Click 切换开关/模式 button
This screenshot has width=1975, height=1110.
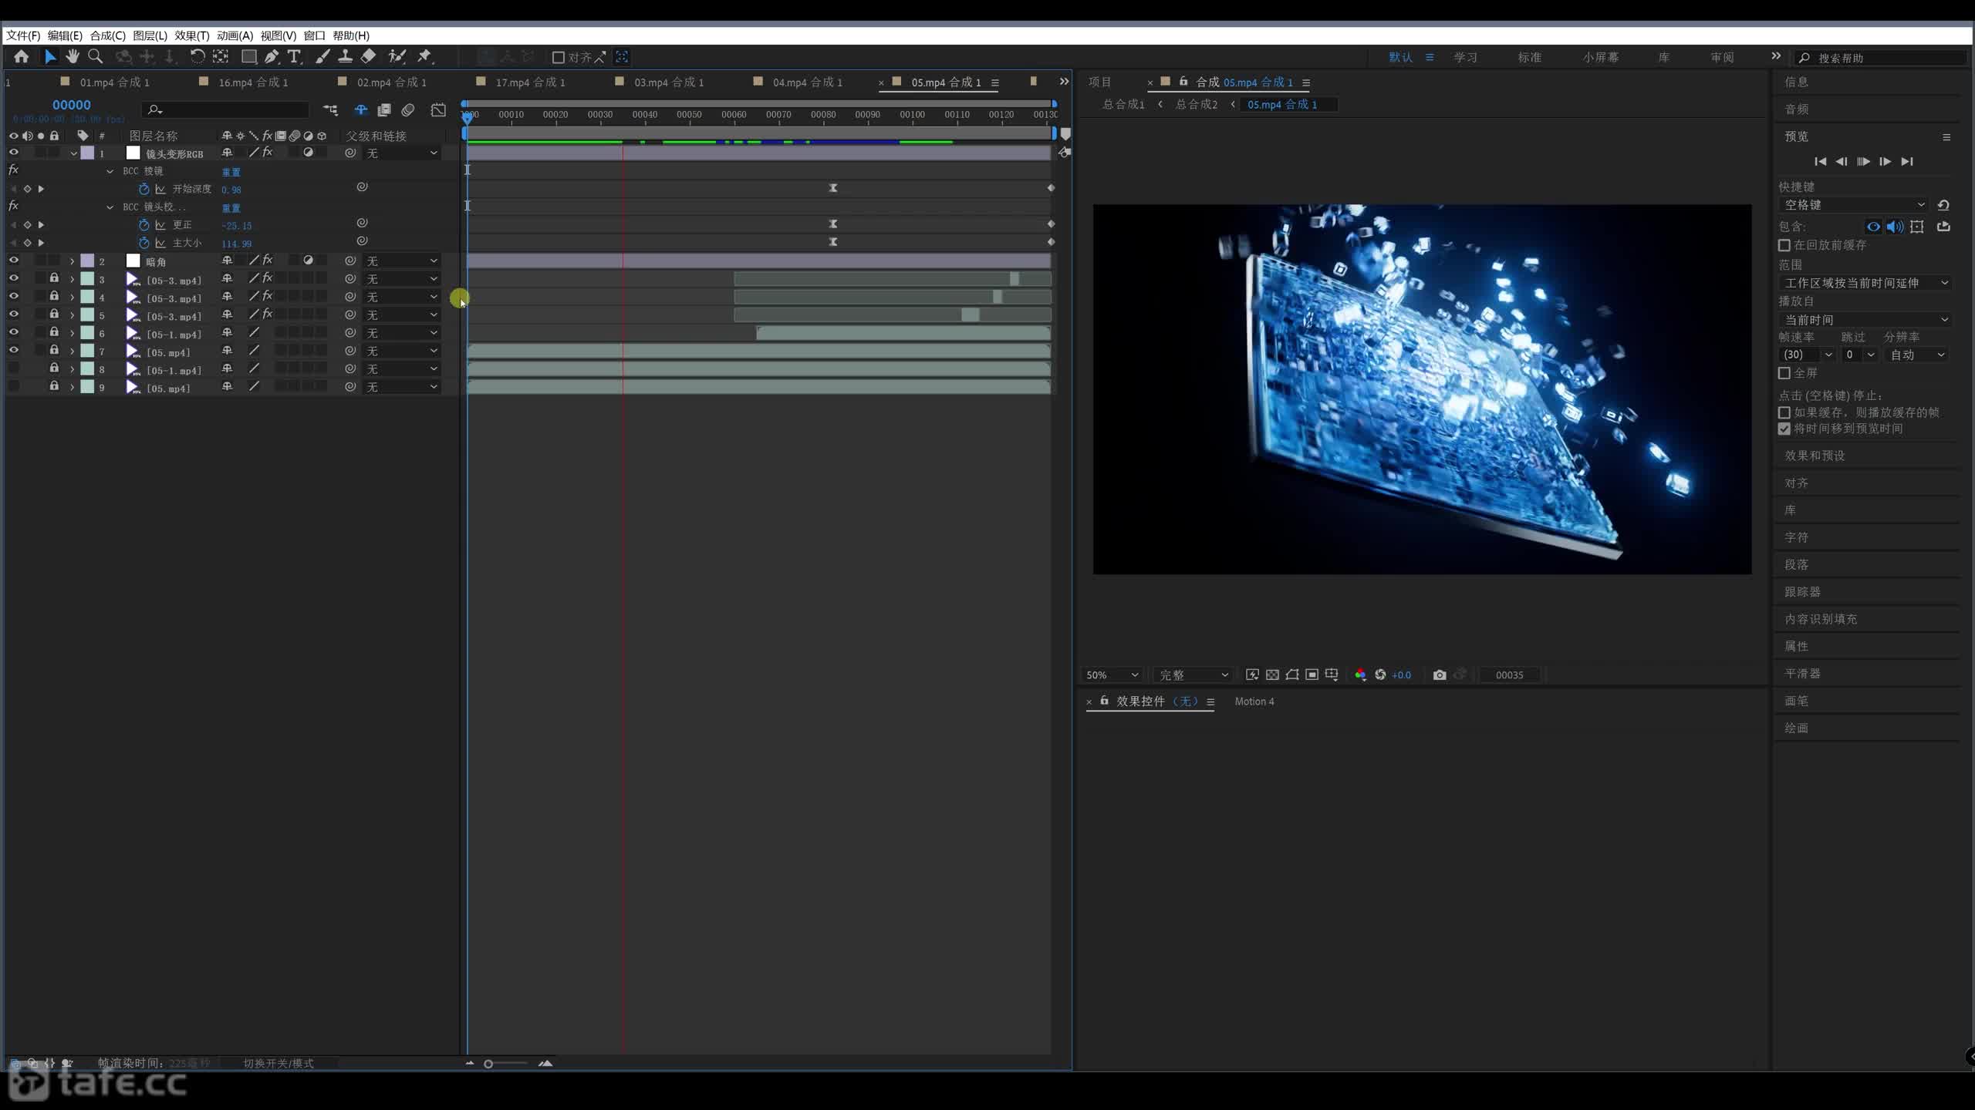pos(279,1063)
